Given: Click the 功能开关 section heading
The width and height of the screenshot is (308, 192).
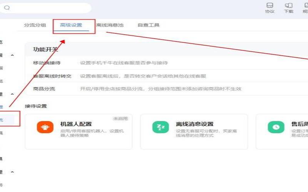Looking at the screenshot, I should 45,50.
